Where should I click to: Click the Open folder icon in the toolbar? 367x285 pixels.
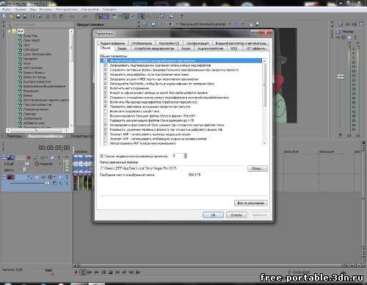pyautogui.click(x=11, y=16)
